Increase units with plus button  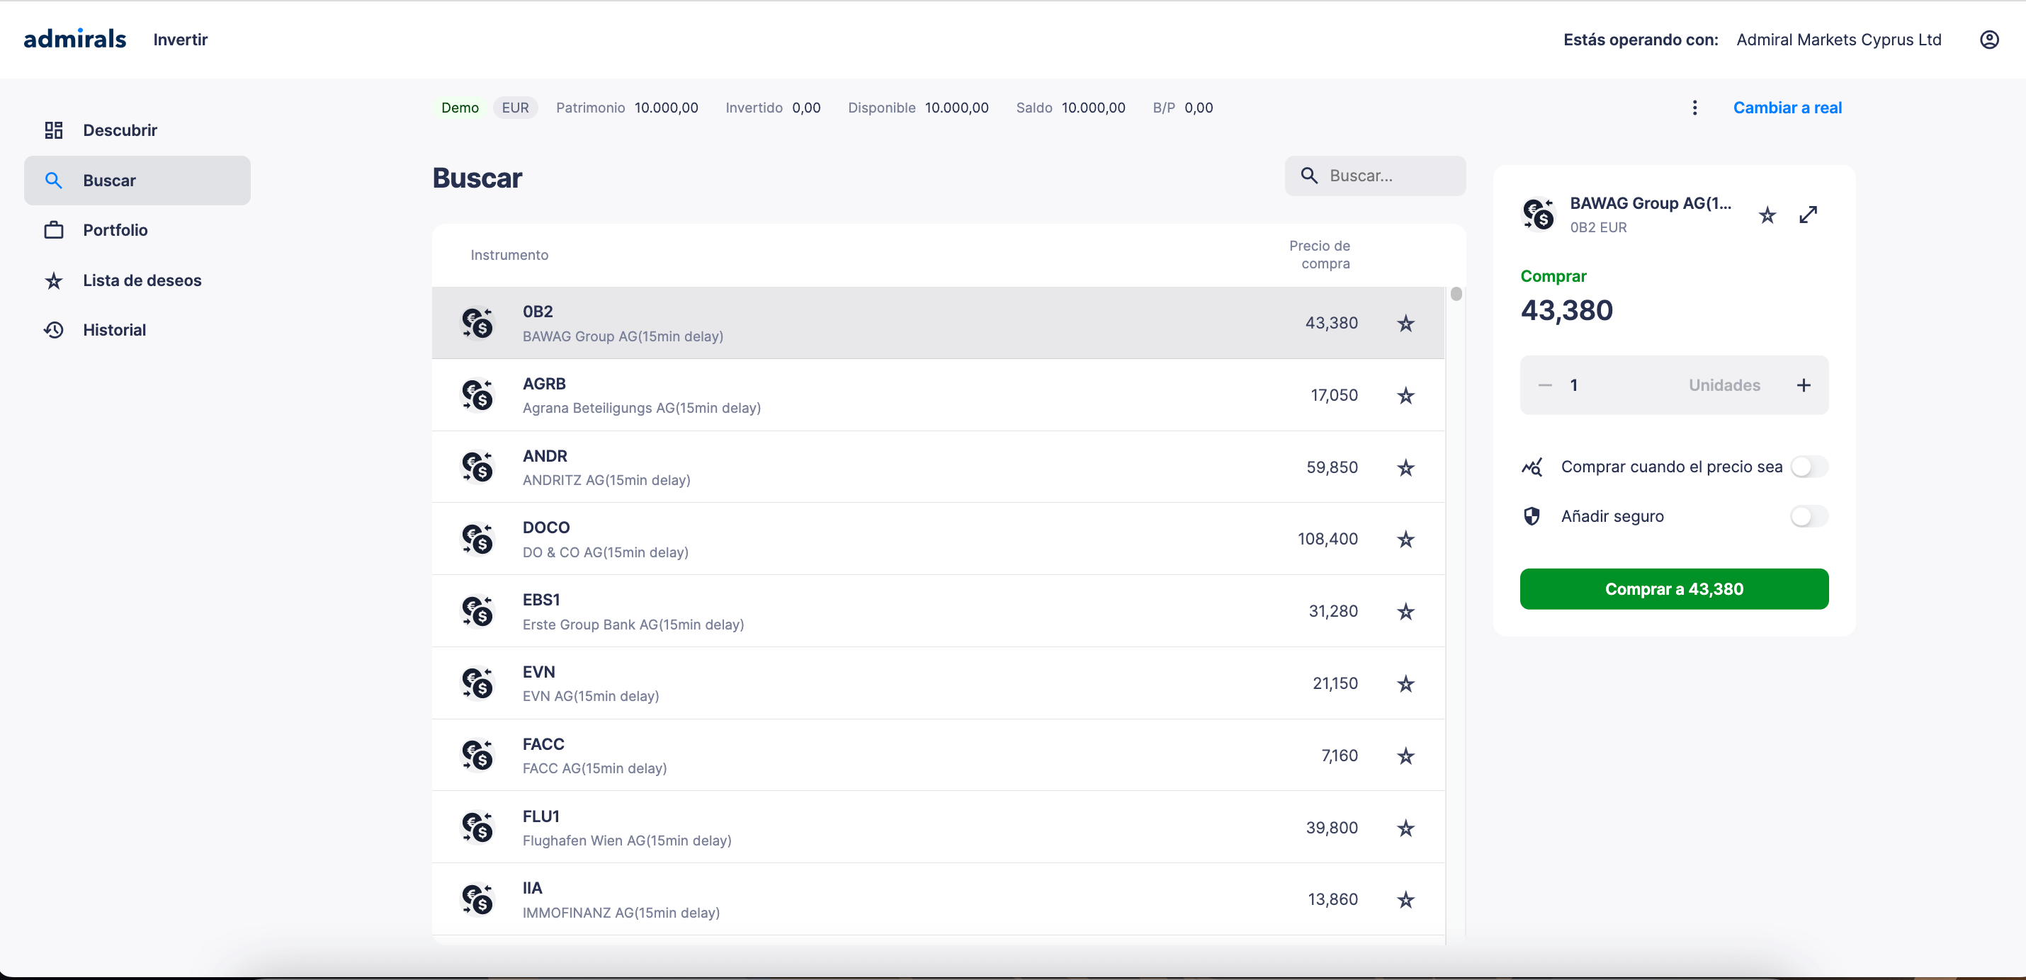tap(1804, 385)
